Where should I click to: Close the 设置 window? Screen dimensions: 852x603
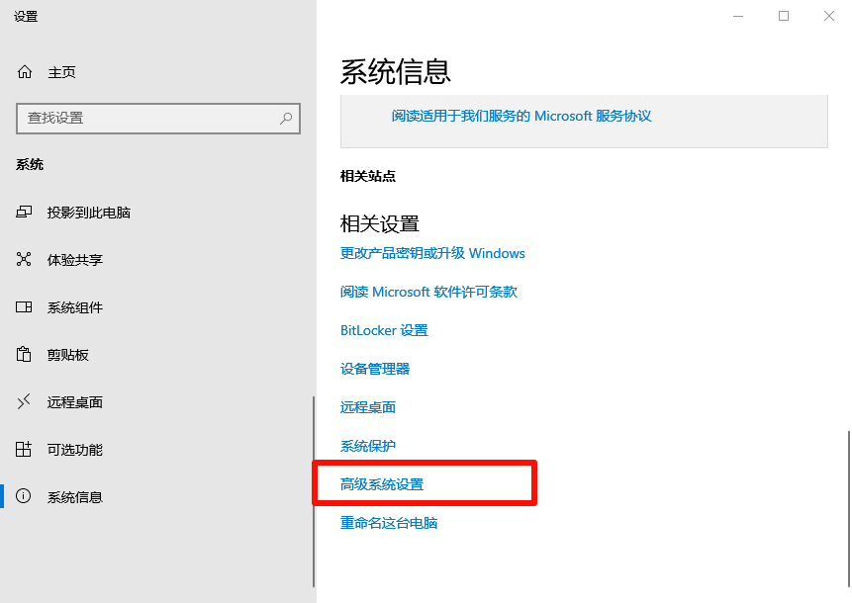click(x=829, y=16)
